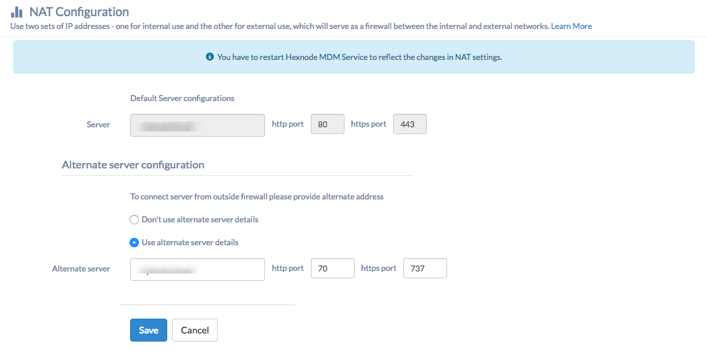Click the disabled default Server address field
This screenshot has width=706, height=351.
(x=197, y=125)
